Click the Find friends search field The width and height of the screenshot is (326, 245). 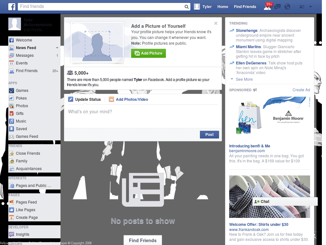pyautogui.click(x=104, y=7)
